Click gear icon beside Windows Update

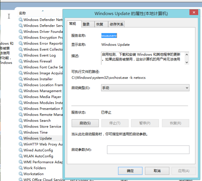point(20,138)
